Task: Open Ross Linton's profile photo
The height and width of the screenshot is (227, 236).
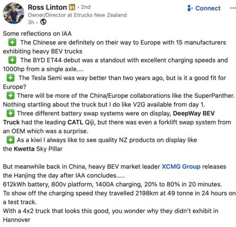Action: 13,14
